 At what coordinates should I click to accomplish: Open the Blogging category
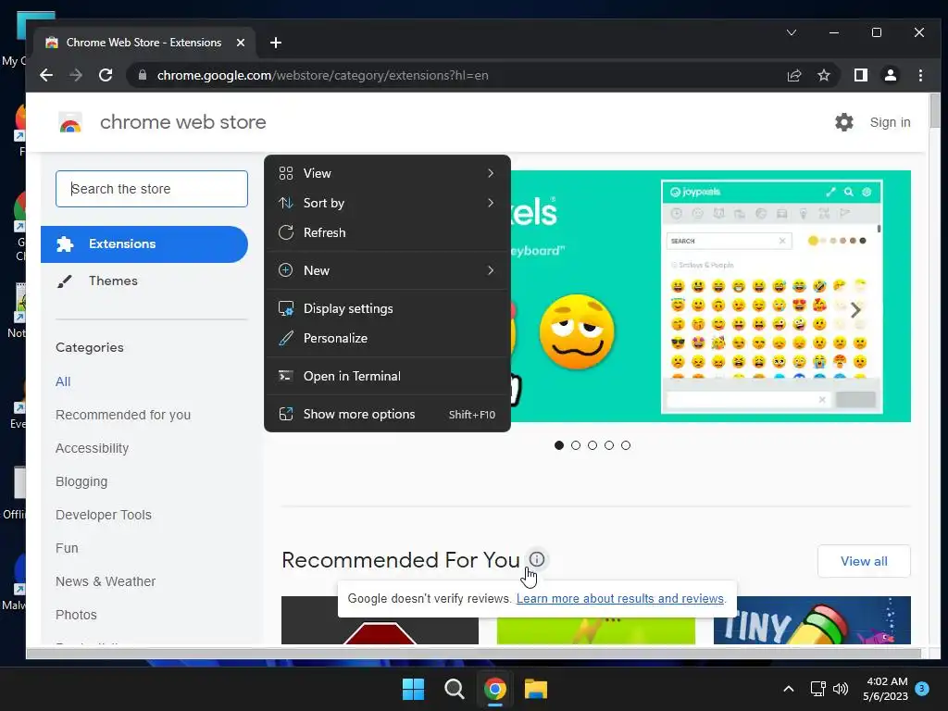point(81,481)
